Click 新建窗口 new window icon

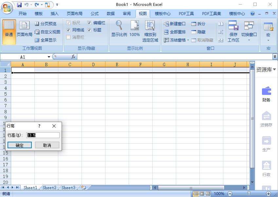pos(166,24)
